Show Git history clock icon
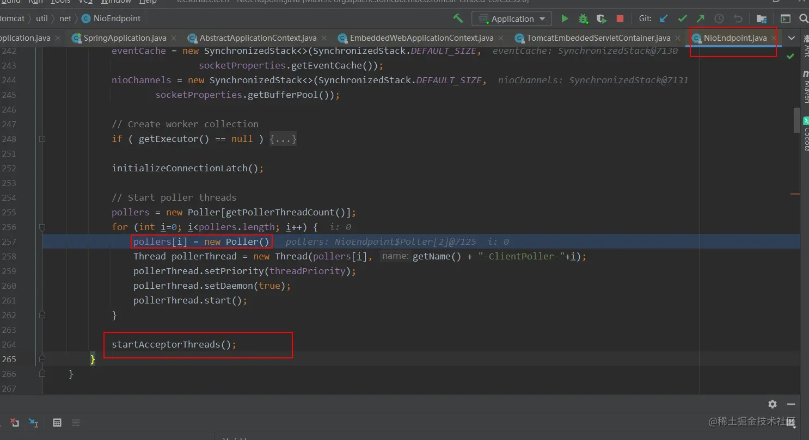809x440 pixels. pyautogui.click(x=719, y=18)
